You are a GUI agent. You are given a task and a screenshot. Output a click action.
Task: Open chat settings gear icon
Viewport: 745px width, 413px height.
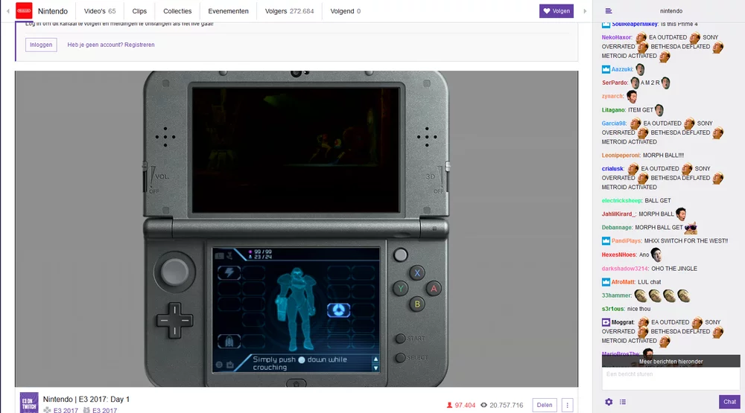point(609,402)
